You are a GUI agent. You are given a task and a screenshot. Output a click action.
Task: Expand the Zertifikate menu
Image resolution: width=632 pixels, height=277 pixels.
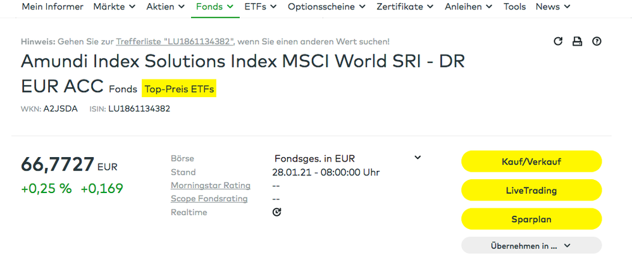(405, 7)
